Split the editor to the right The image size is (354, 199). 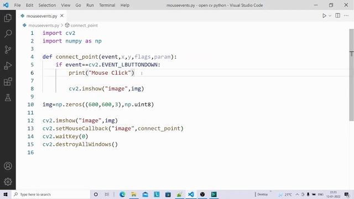pos(338,15)
